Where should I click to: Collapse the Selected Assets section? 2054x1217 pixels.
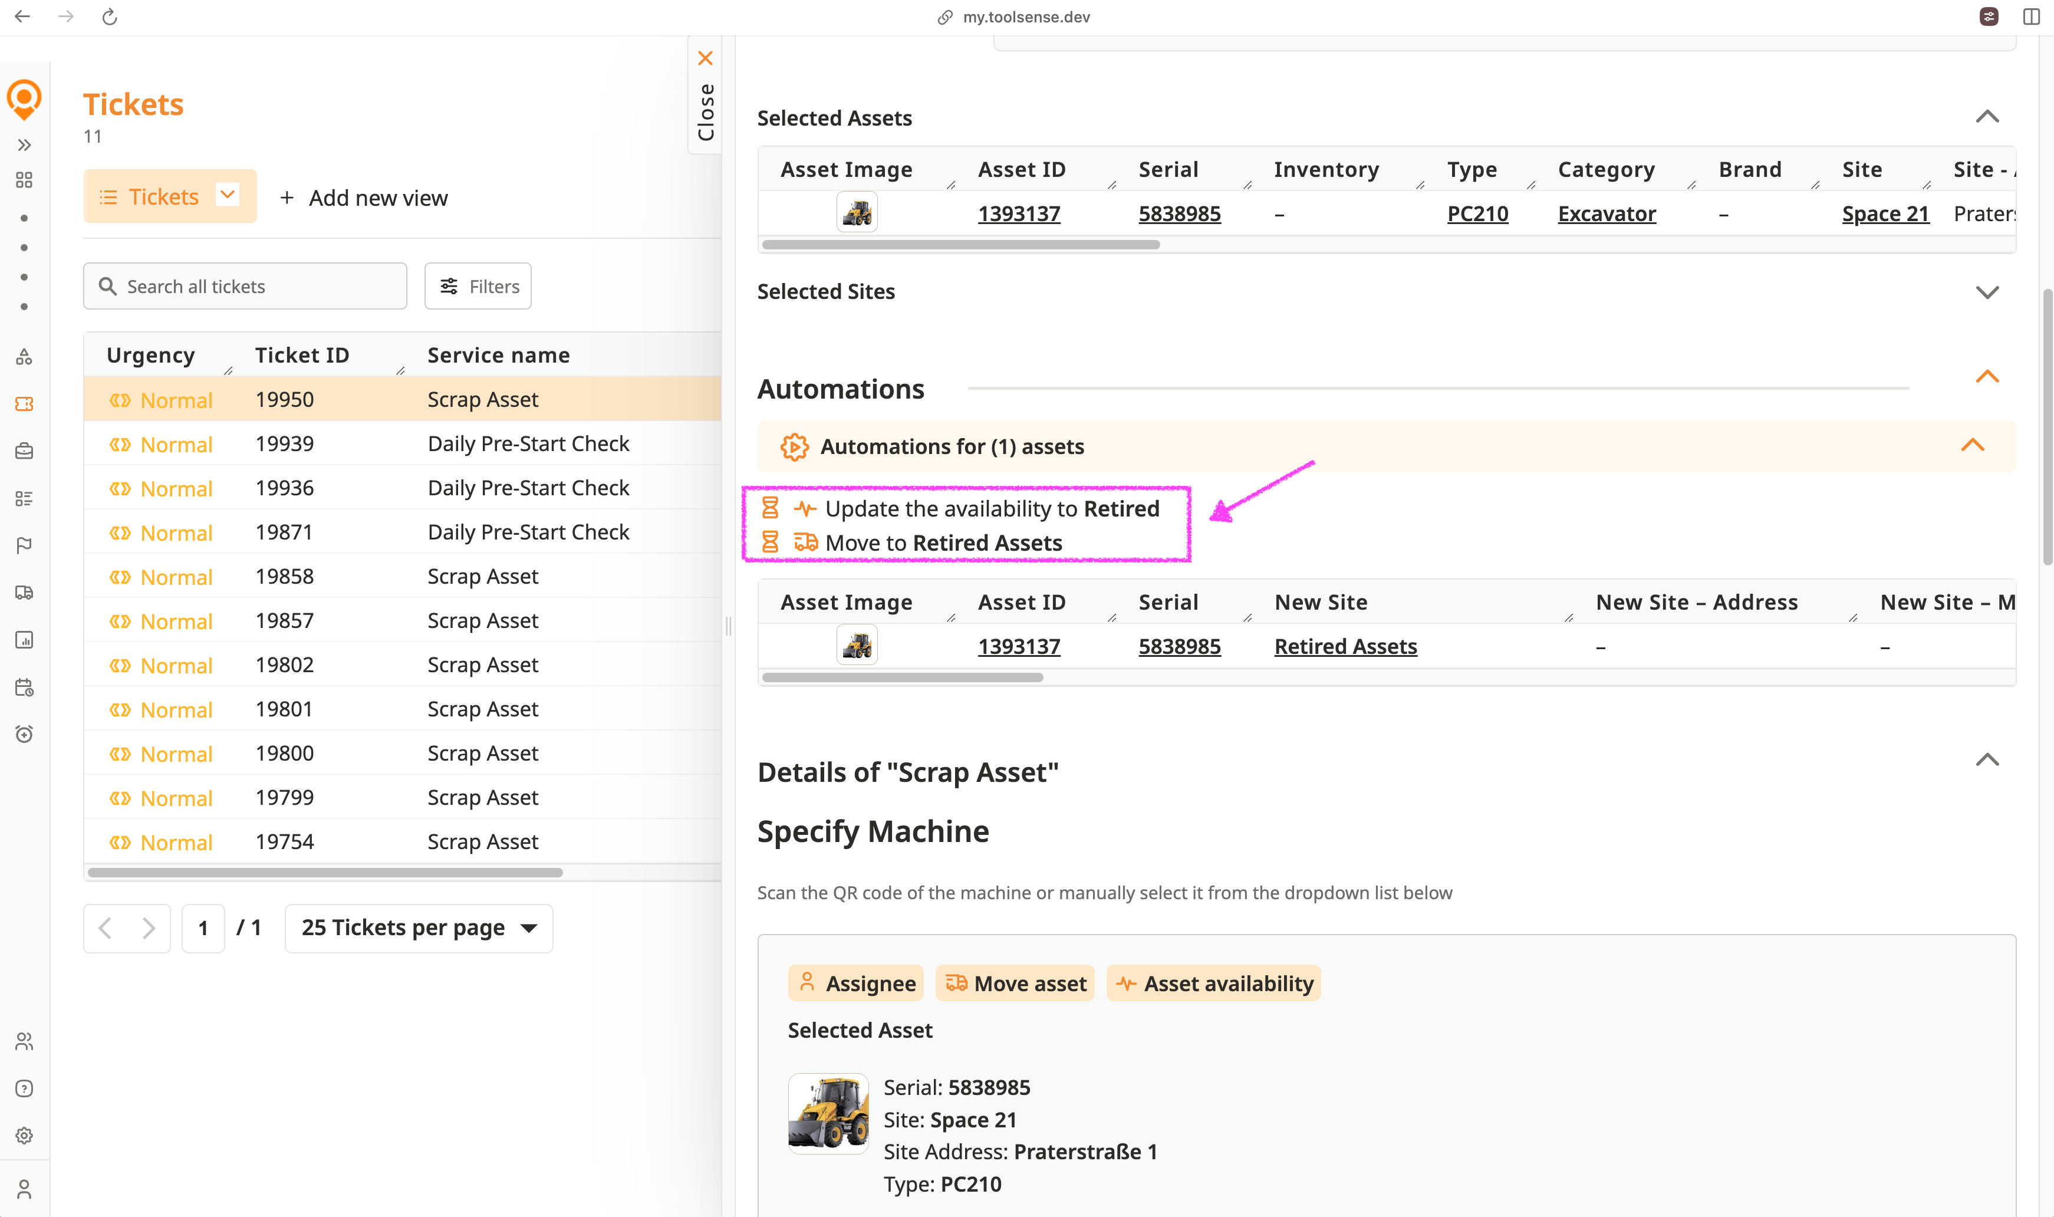[1987, 117]
